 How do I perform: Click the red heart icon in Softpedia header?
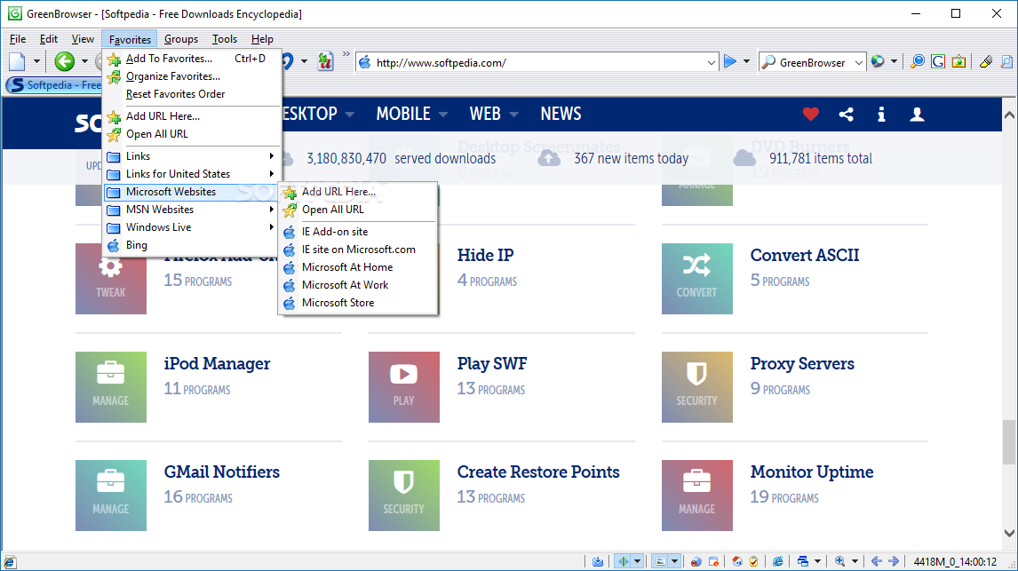(x=810, y=115)
